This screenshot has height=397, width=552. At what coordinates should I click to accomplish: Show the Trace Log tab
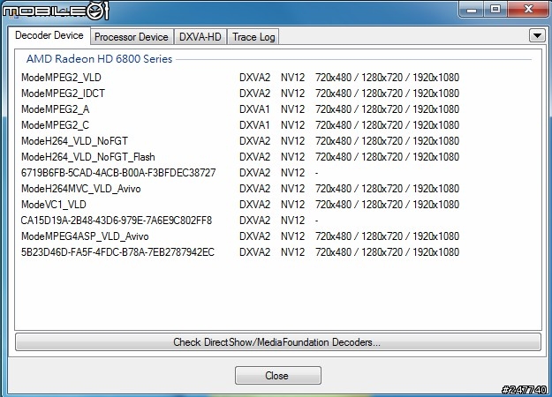coord(253,37)
